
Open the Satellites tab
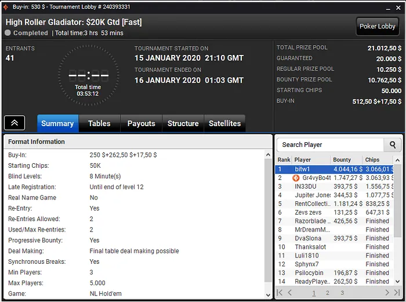tap(225, 123)
